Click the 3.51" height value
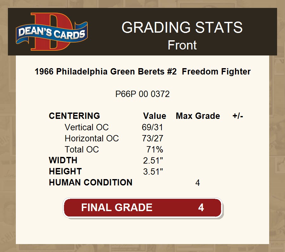Screen dimensions: 285x252 point(153,171)
